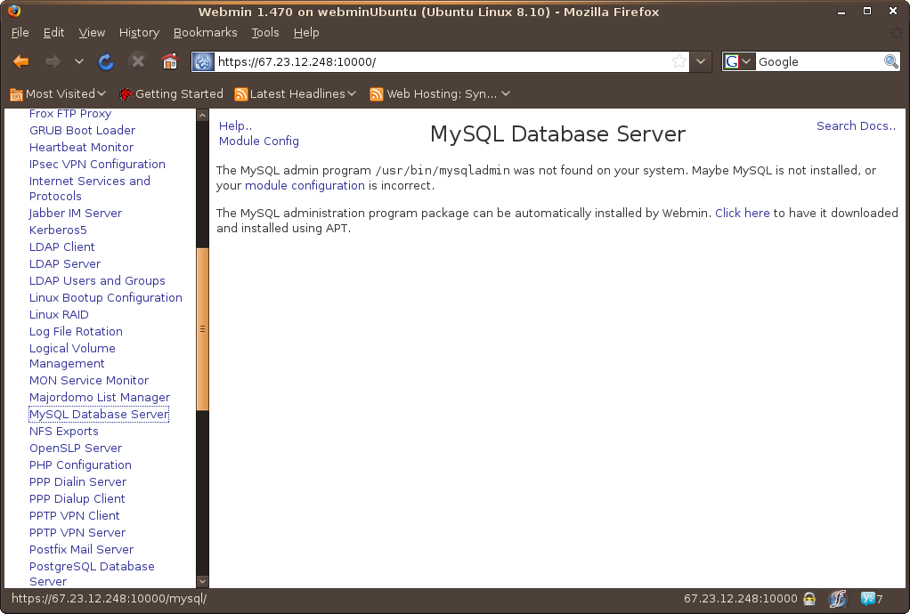Viewport: 910px width, 614px height.
Task: Open MON Service Monitor module
Action: click(x=89, y=380)
